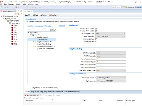The image size is (142, 106).
Task: Click the Forward navigation arrow in toolbar
Action: click(40, 7)
